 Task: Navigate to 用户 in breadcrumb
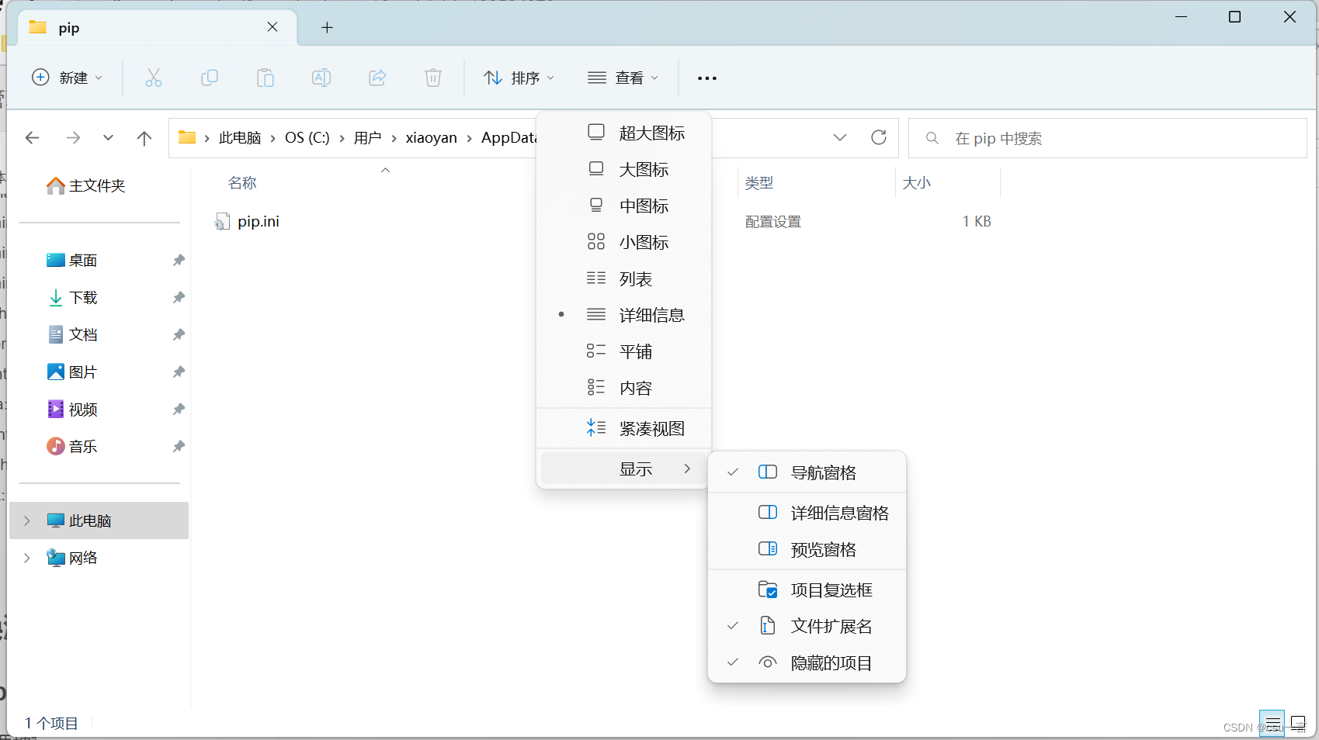coord(367,137)
